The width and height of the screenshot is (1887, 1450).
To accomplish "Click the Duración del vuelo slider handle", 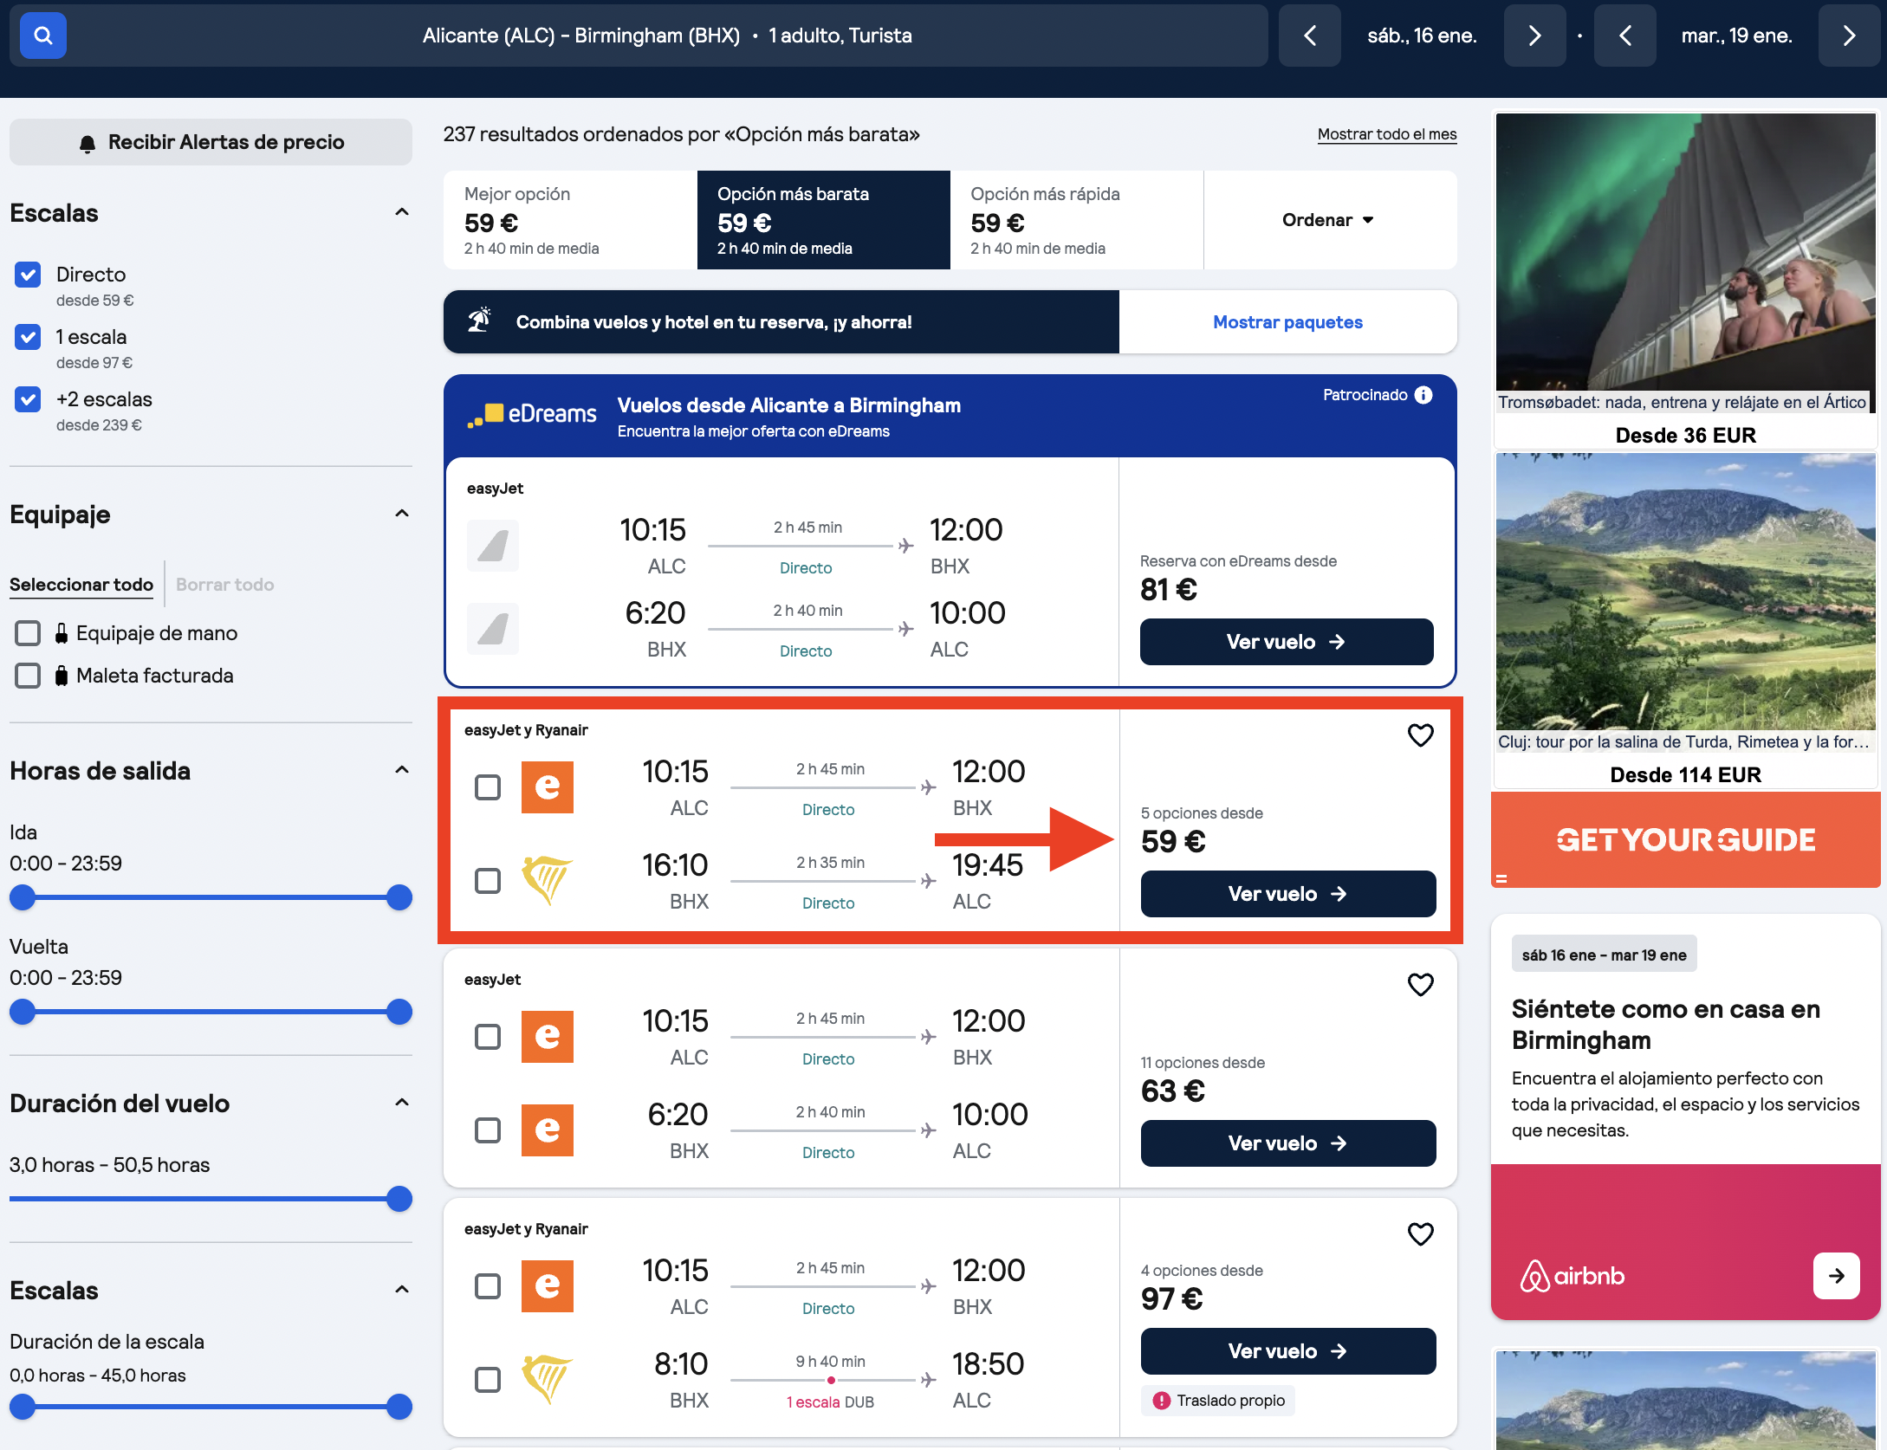I will point(399,1199).
